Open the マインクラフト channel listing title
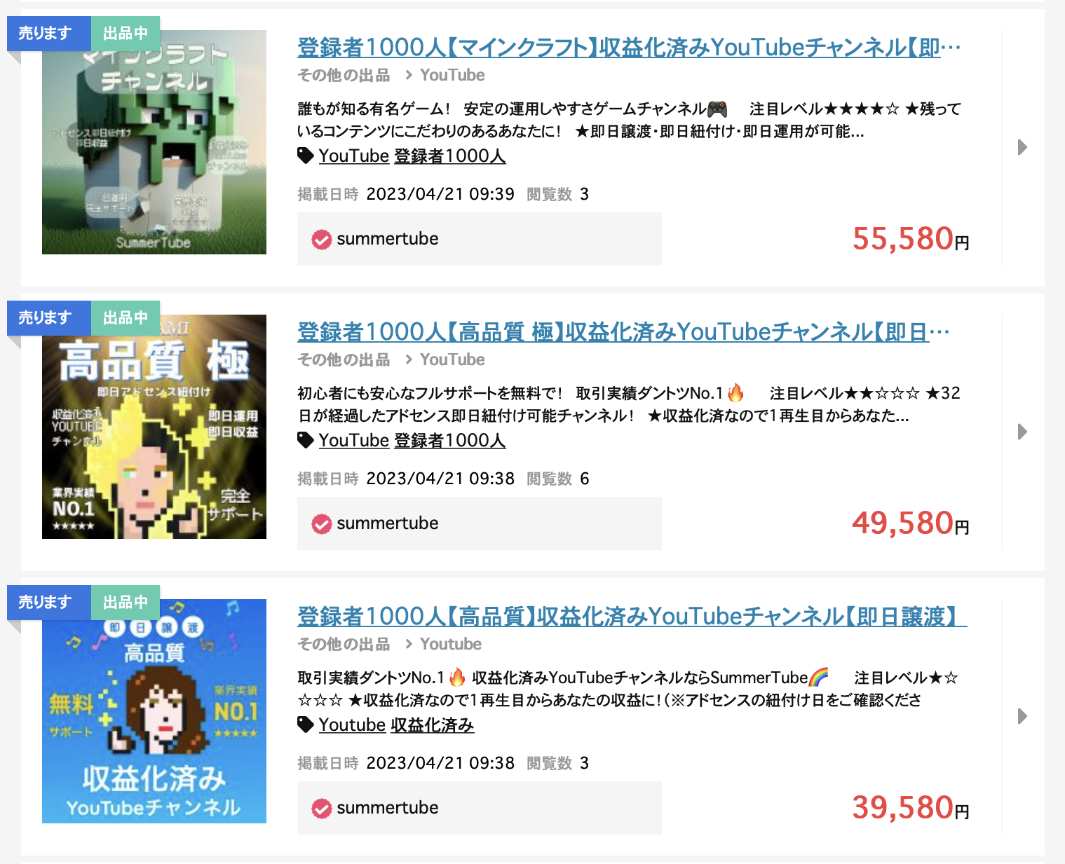Image resolution: width=1065 pixels, height=864 pixels. (629, 48)
